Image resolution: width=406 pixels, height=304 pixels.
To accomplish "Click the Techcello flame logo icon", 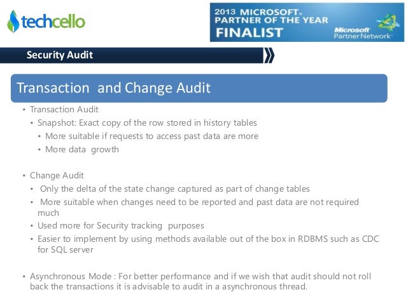I will 13,21.
